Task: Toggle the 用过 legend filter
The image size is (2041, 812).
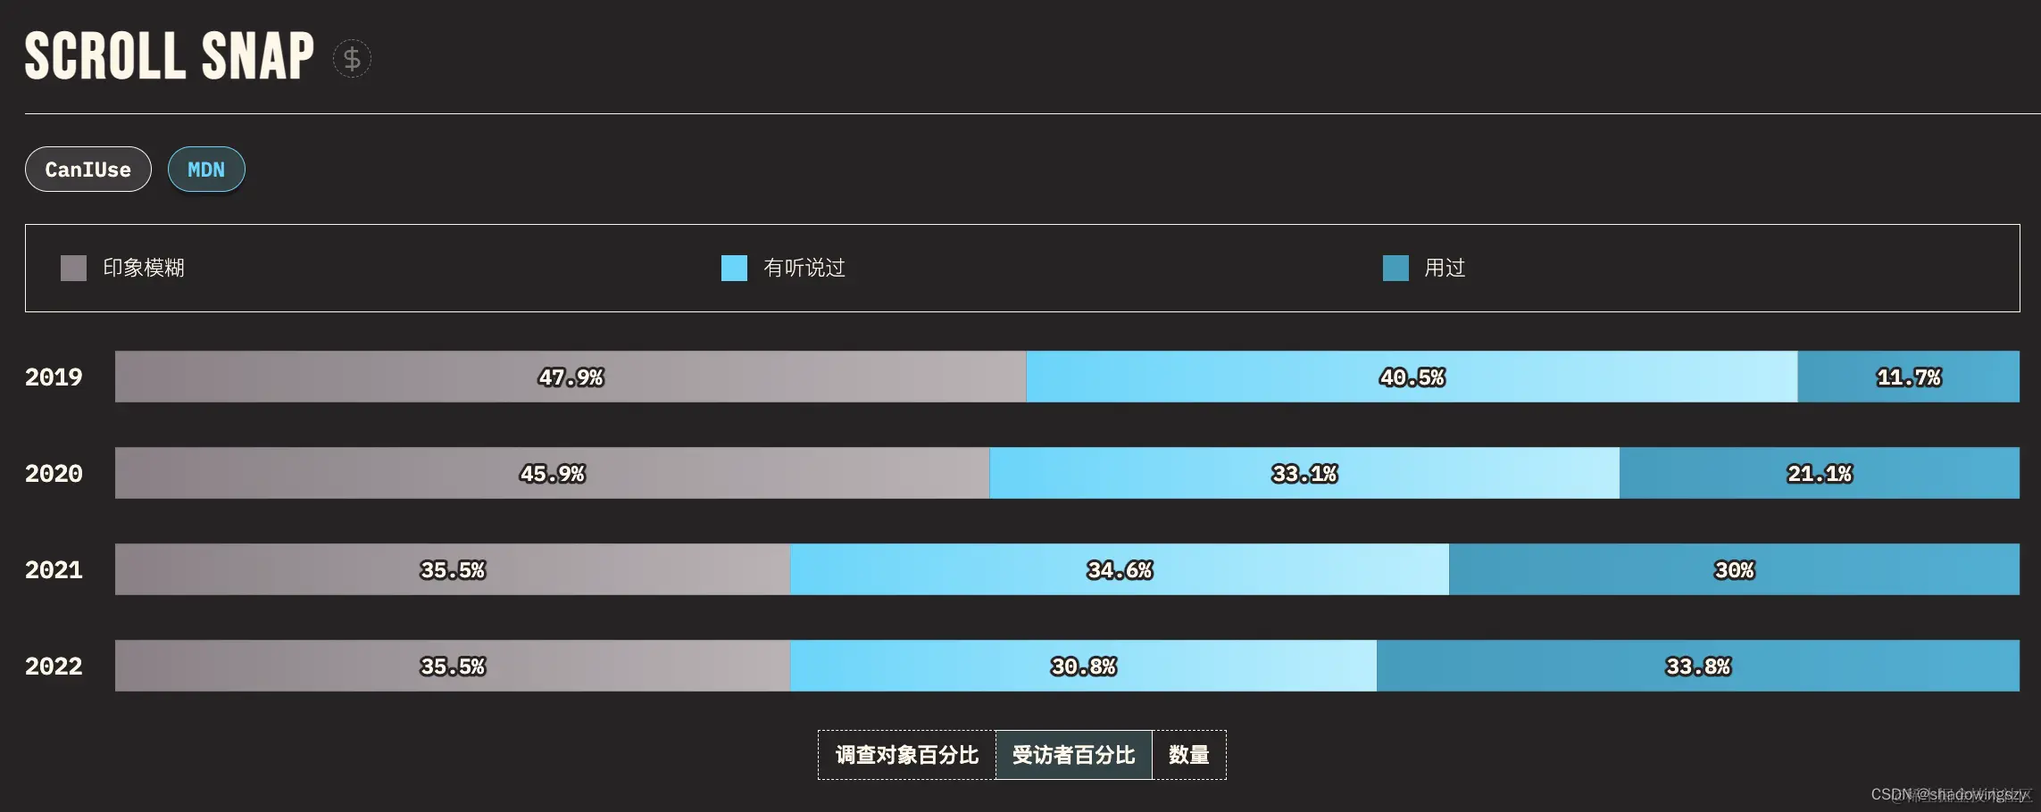Action: click(1444, 268)
